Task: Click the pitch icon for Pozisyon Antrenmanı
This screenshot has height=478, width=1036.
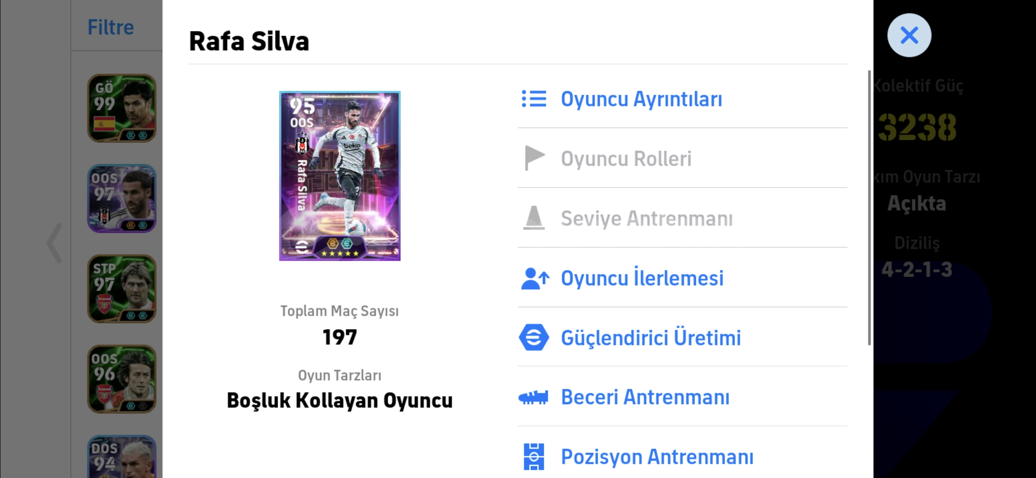Action: point(534,456)
